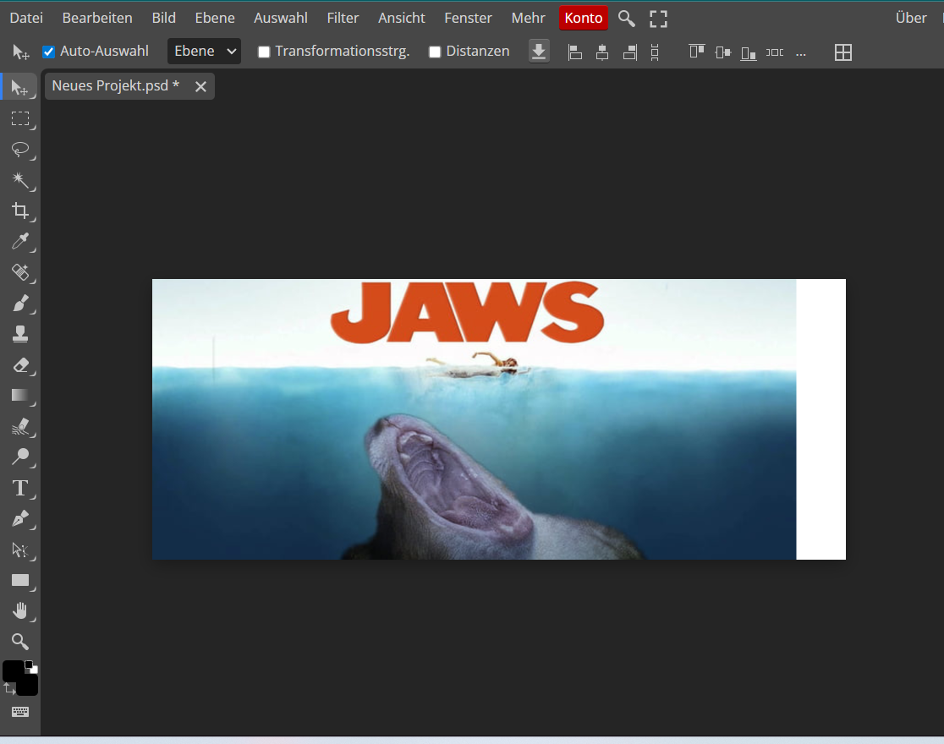The image size is (944, 744).
Task: Open the Über link
Action: (911, 18)
